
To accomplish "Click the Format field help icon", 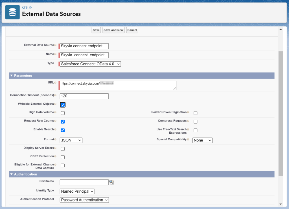I will pyautogui.click(x=55, y=139).
